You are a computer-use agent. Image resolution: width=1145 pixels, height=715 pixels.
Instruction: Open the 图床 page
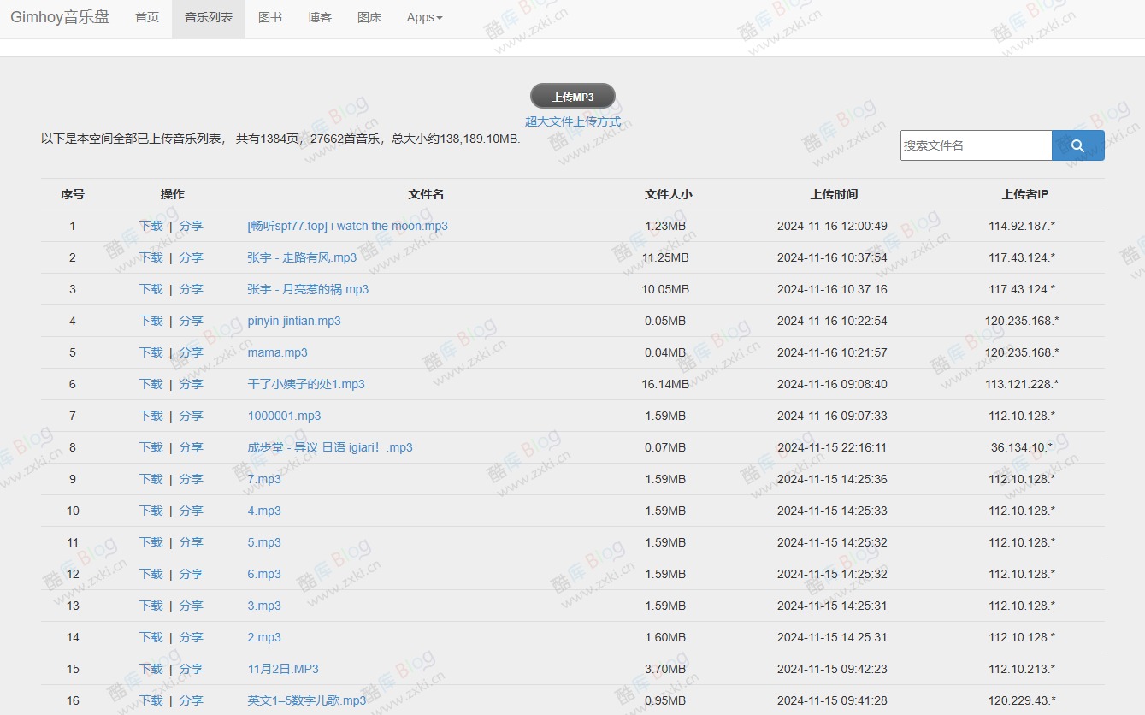(369, 17)
